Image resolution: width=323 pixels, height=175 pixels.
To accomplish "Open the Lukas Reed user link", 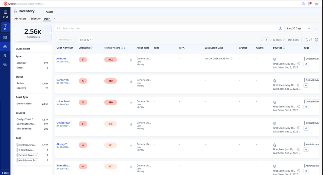I will [63, 101].
